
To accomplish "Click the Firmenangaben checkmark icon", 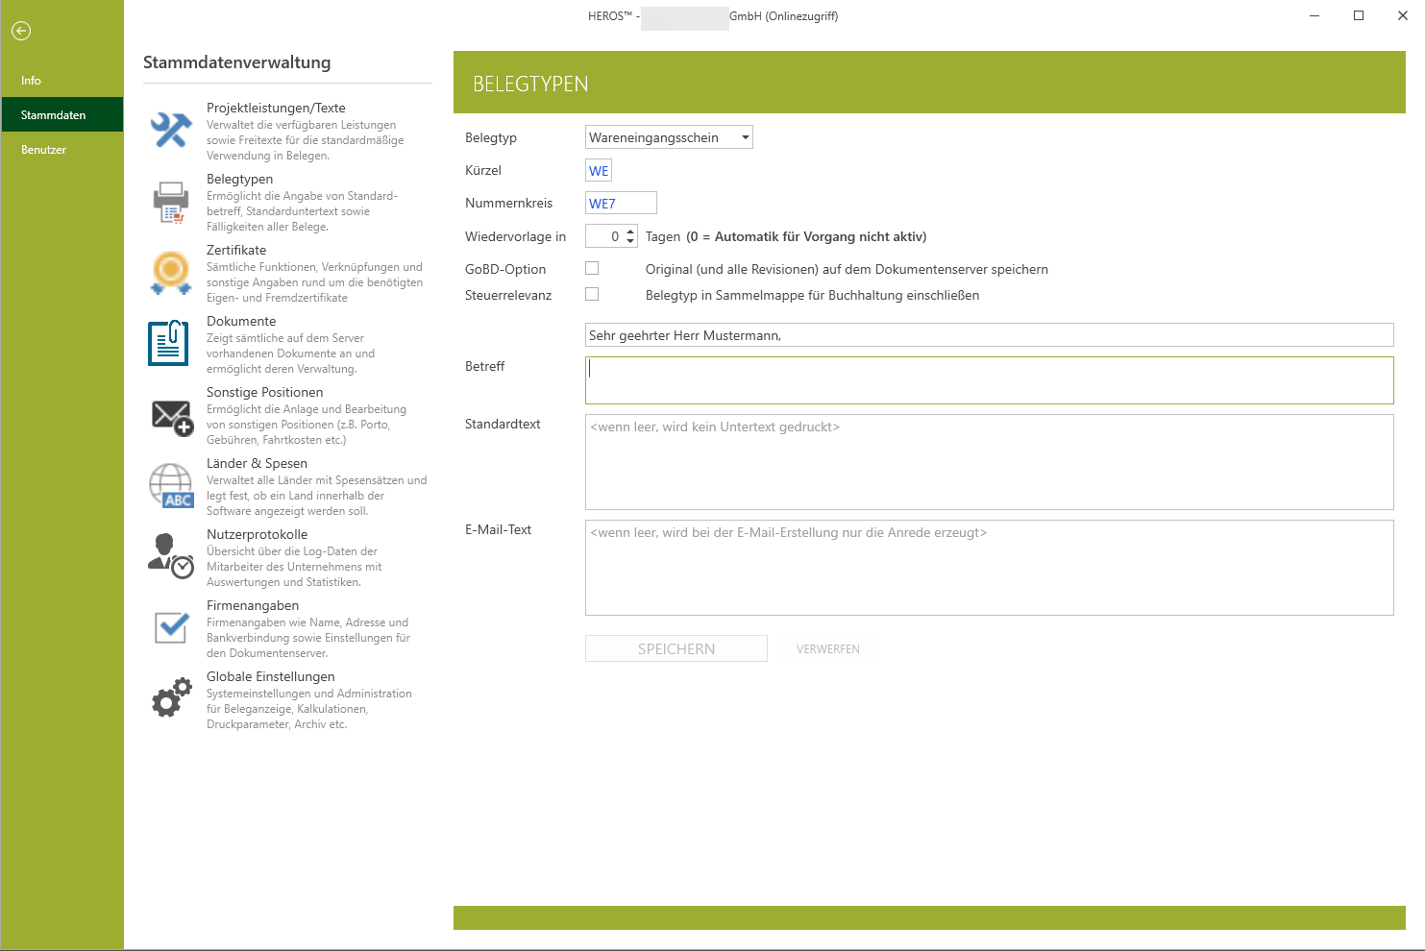I will [171, 627].
